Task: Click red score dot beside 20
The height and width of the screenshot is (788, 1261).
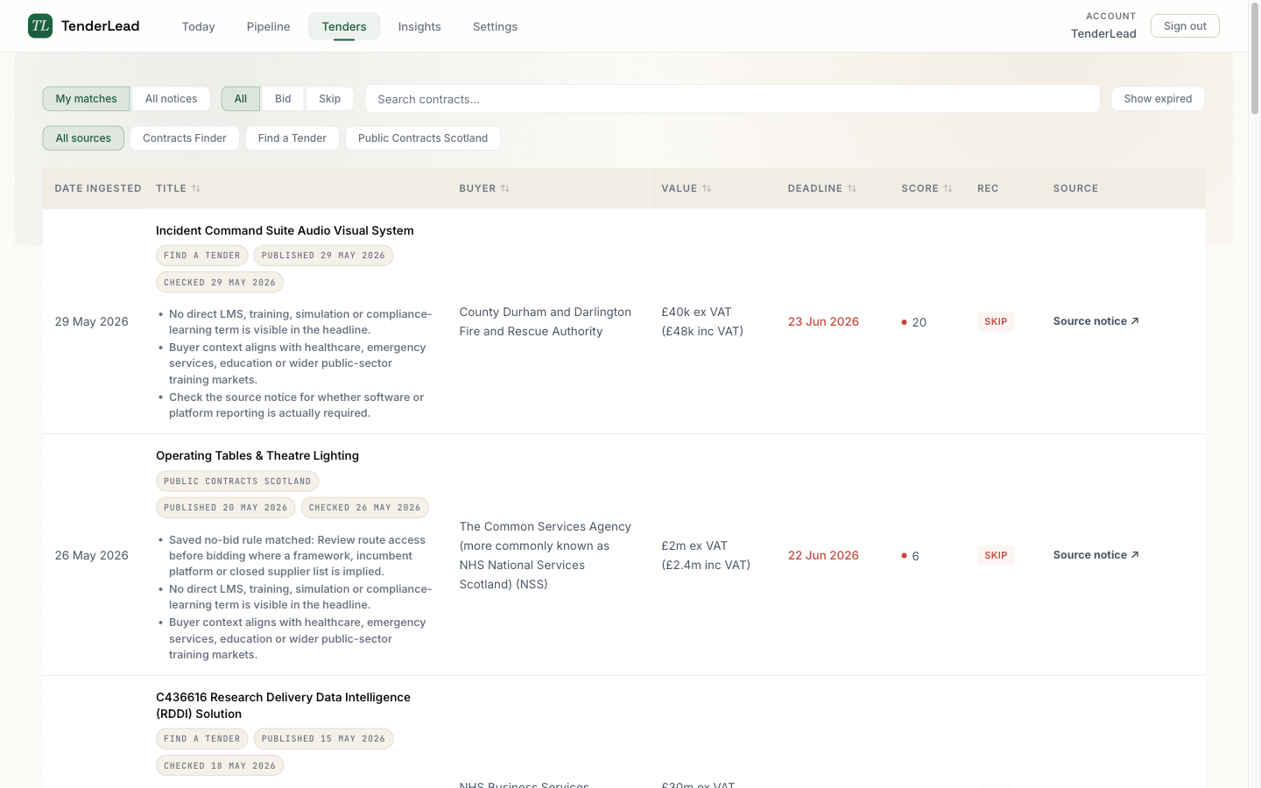Action: (904, 322)
